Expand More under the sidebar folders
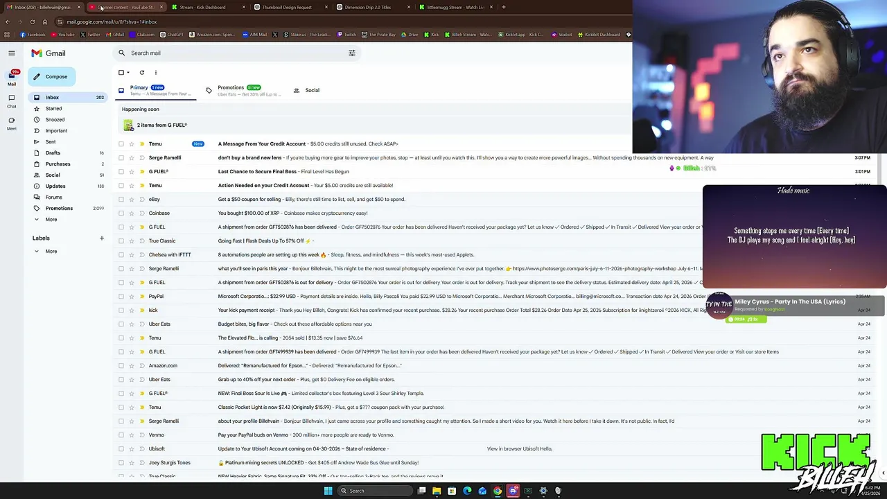 pos(51,220)
